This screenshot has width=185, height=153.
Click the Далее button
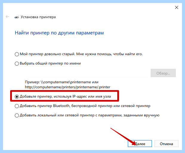(140, 144)
